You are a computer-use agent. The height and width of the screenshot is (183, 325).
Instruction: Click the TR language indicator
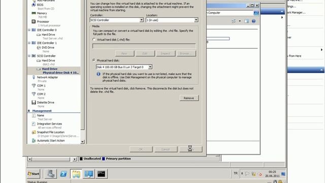pyautogui.click(x=236, y=173)
